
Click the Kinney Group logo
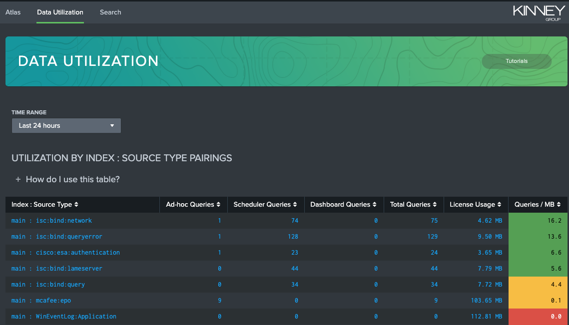point(537,12)
